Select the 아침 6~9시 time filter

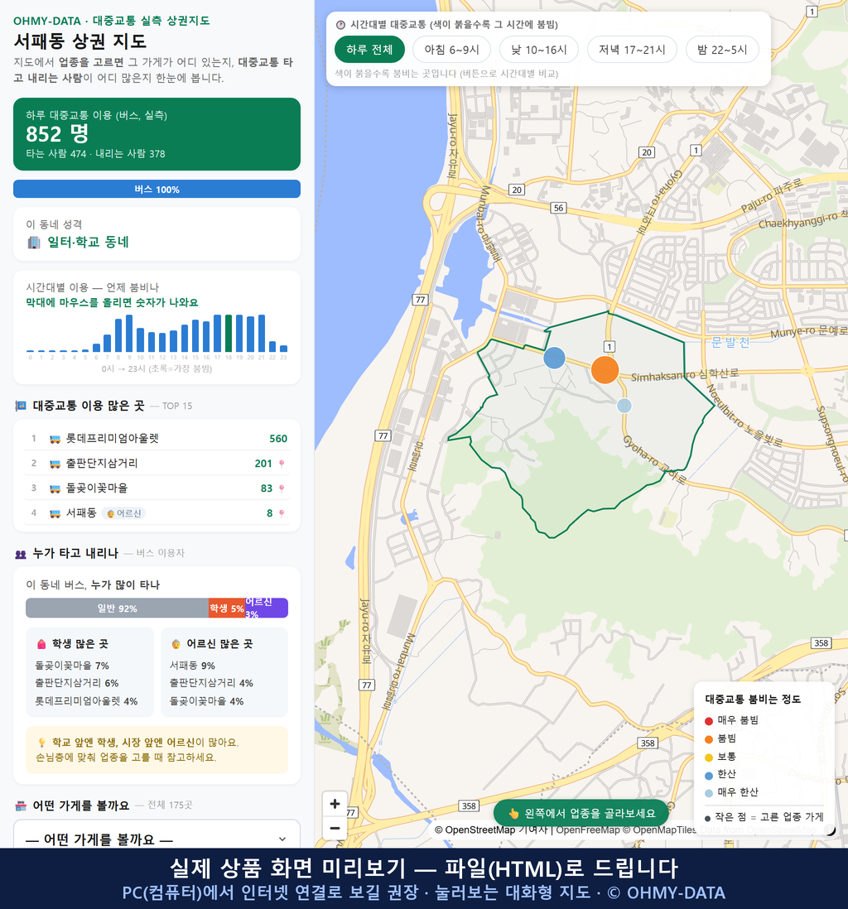tap(452, 50)
